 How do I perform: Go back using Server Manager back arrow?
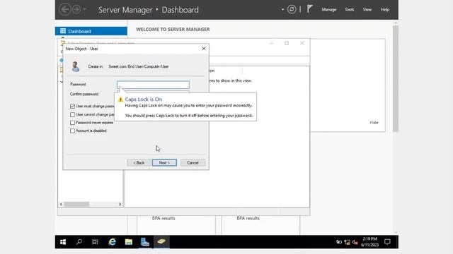pos(64,9)
